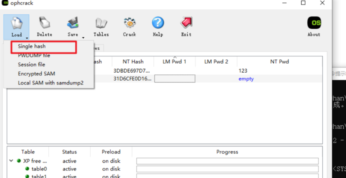Collapse the XP free tables tree node
The image size is (346, 178).
pos(11,161)
